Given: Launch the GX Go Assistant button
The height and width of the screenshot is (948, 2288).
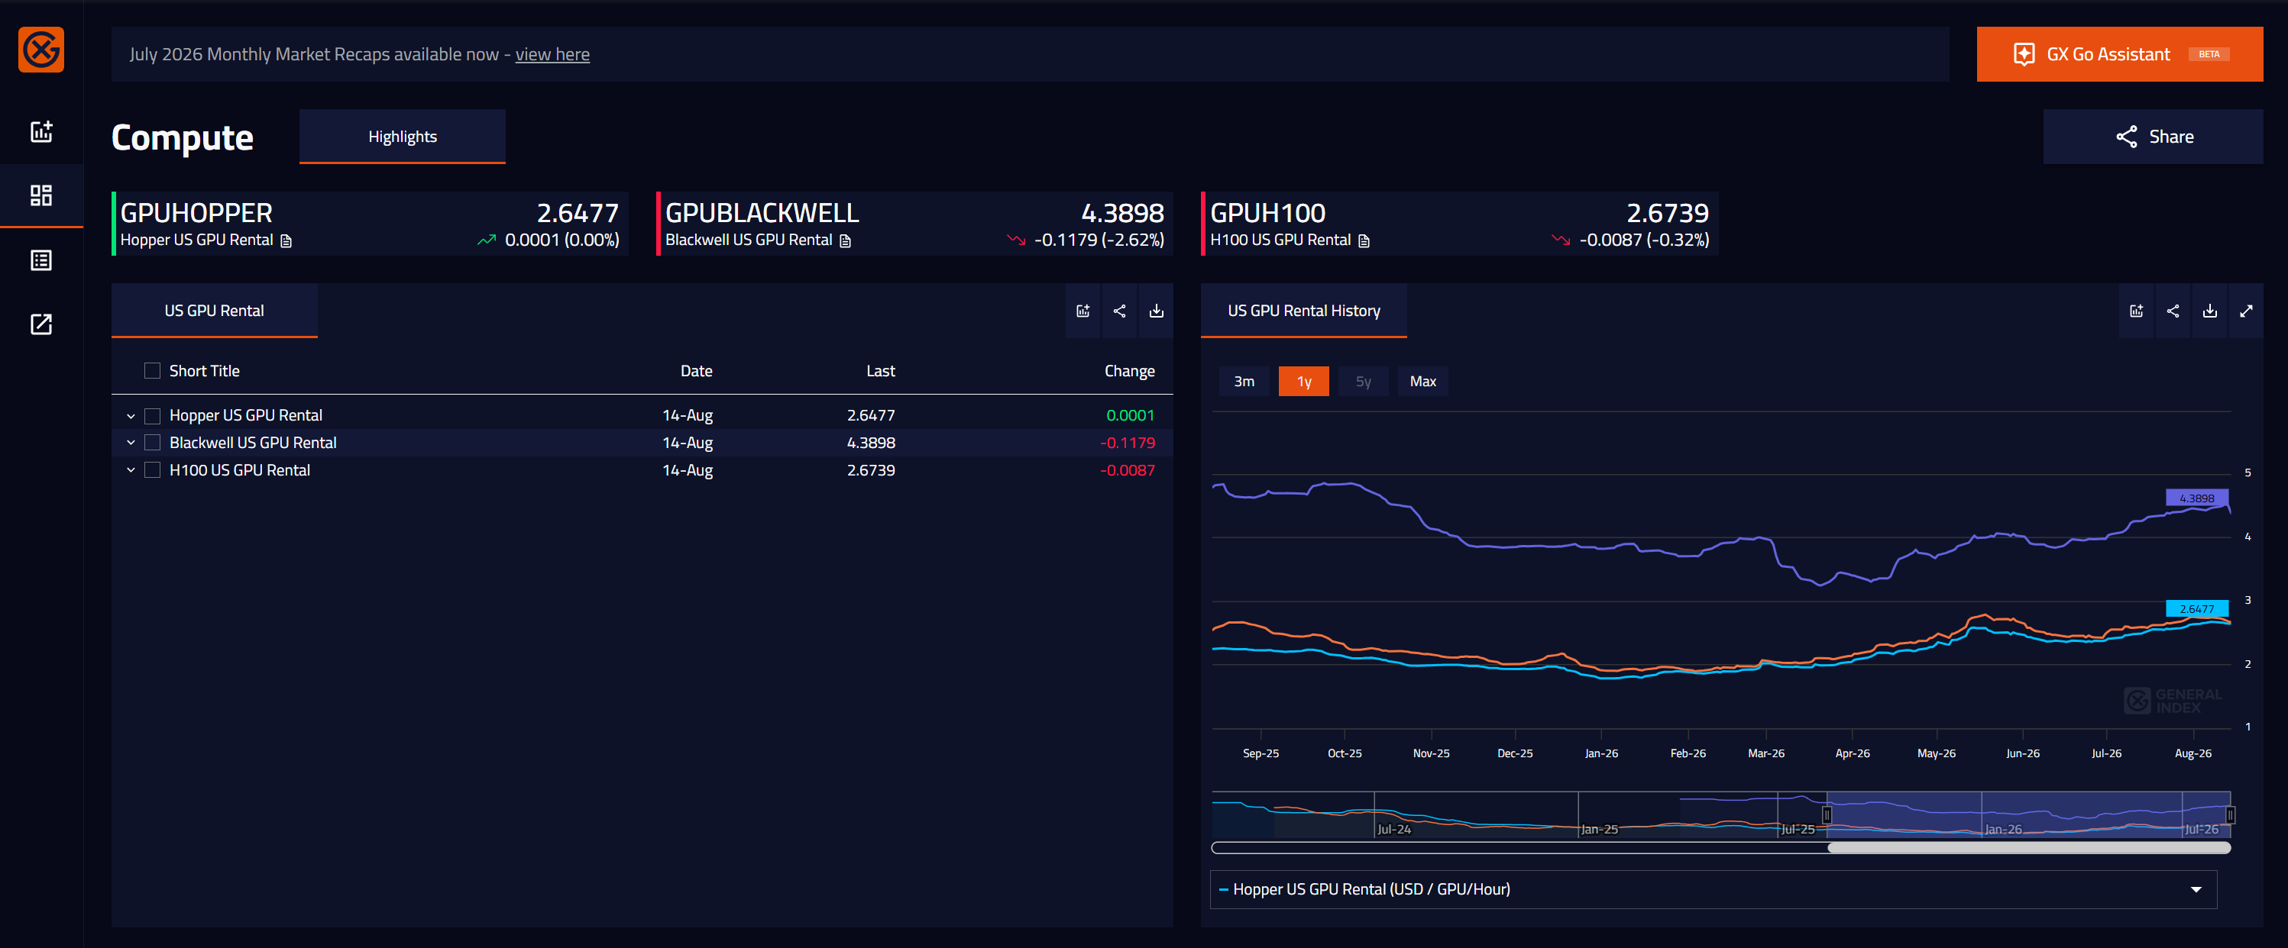Looking at the screenshot, I should pos(2119,54).
